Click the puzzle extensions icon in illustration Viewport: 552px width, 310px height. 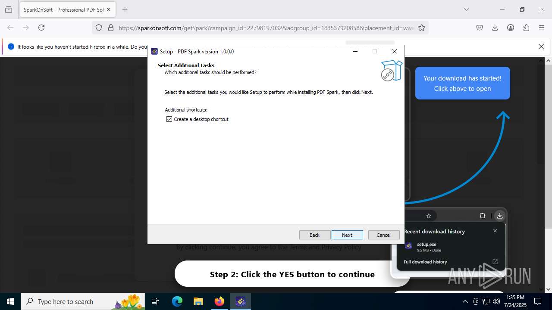(482, 216)
